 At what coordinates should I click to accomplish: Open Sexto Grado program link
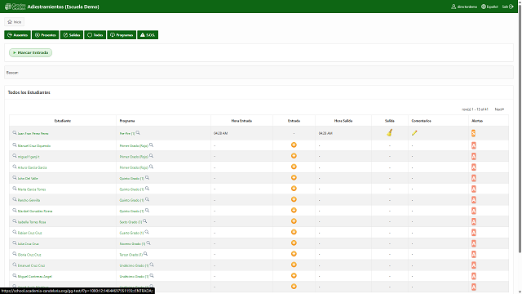tap(130, 222)
